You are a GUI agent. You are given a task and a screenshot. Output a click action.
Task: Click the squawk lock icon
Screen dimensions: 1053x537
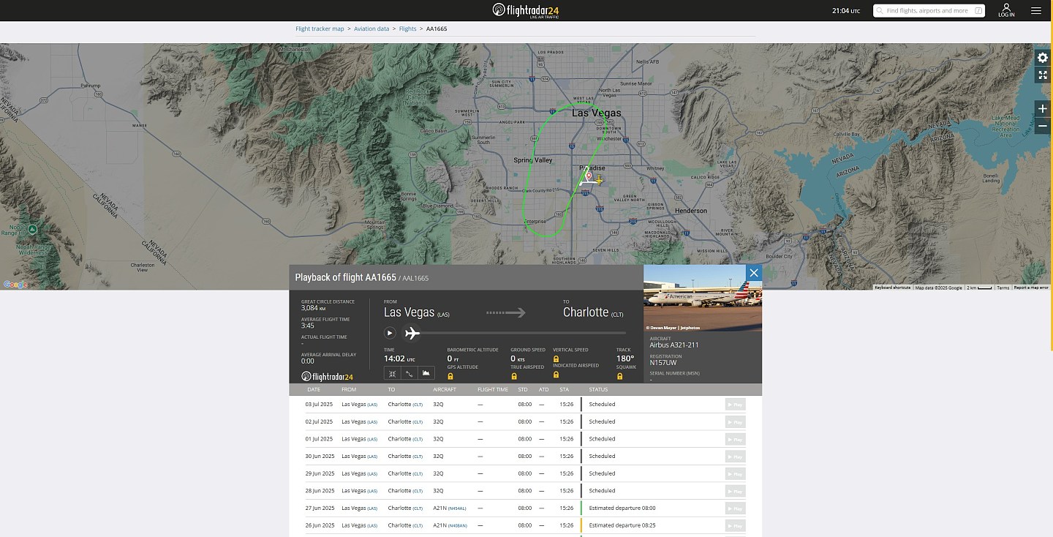[620, 376]
